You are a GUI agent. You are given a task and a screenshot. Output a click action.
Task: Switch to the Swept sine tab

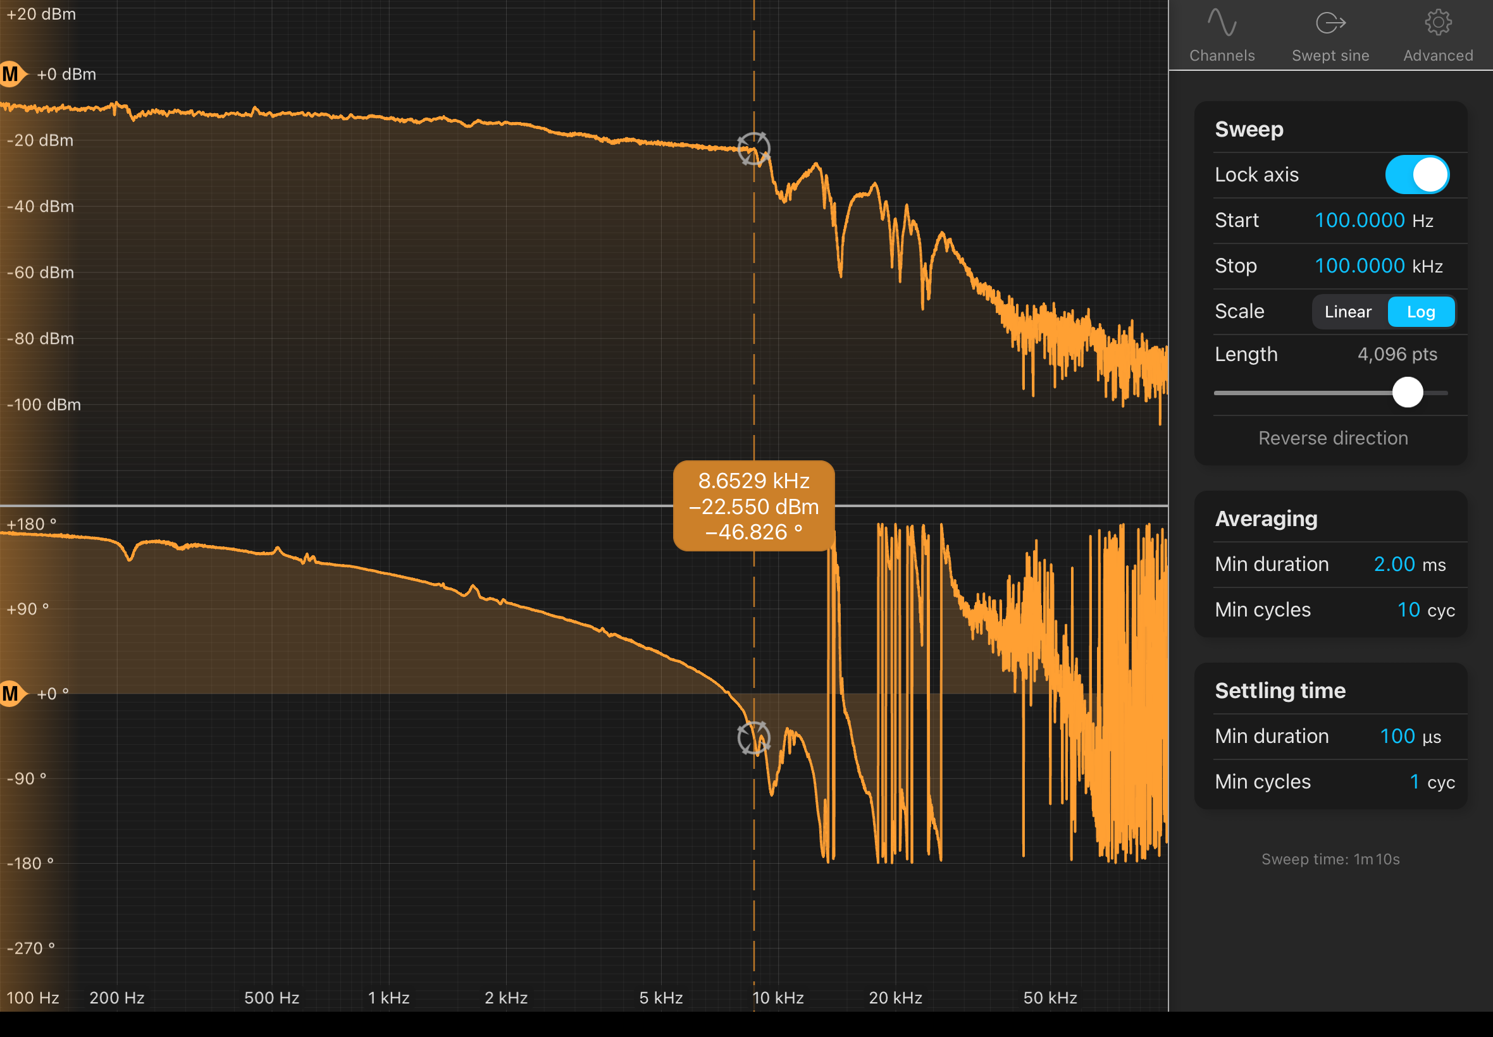point(1330,36)
